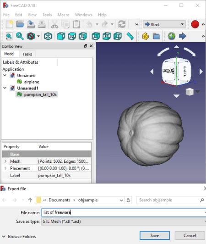Click the Create part yellow icon

click(146, 36)
